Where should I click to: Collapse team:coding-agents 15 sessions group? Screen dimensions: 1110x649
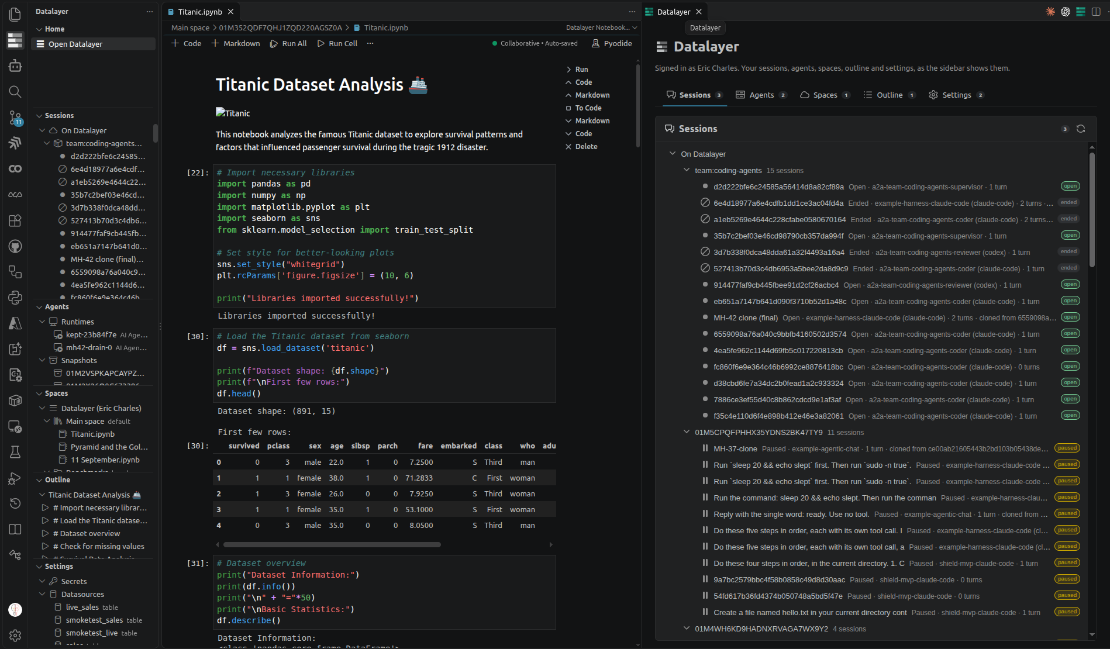tap(687, 170)
